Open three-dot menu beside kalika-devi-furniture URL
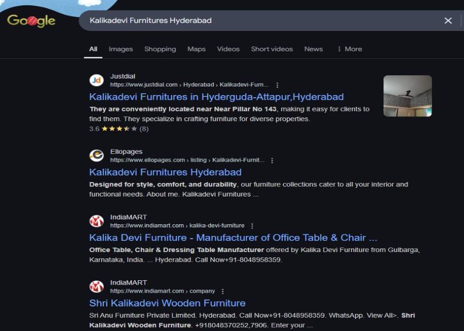 coord(252,226)
